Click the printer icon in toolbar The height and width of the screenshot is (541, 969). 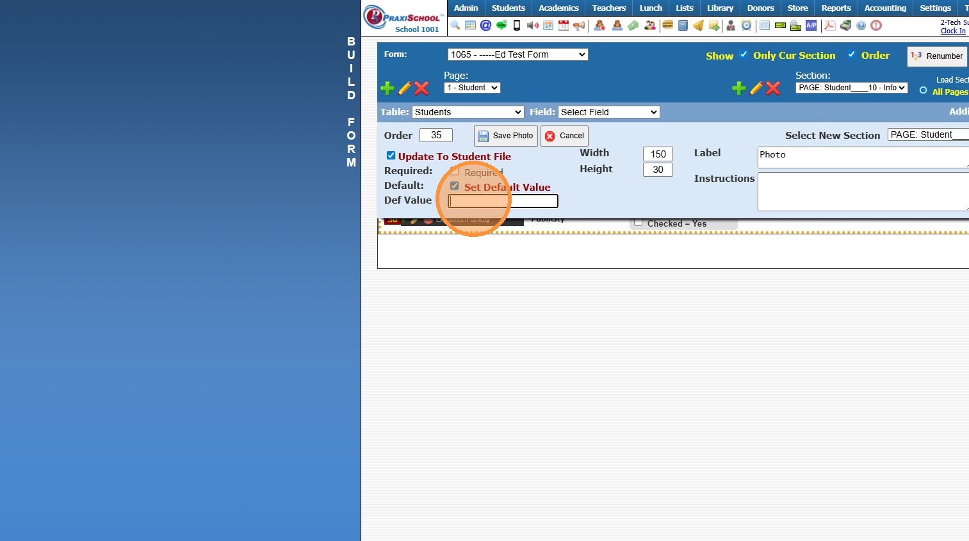coord(795,26)
